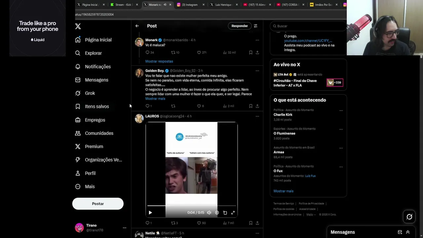Click the X logo in the sidebar
Viewport: 423px width, 238px height.
(x=78, y=26)
